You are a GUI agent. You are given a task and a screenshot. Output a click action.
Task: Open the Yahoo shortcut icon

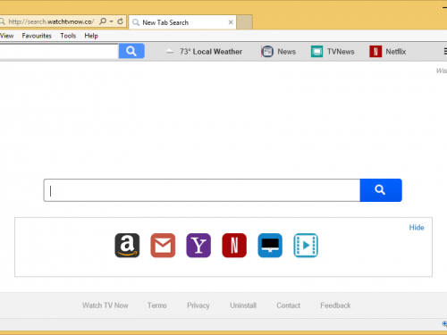click(198, 246)
